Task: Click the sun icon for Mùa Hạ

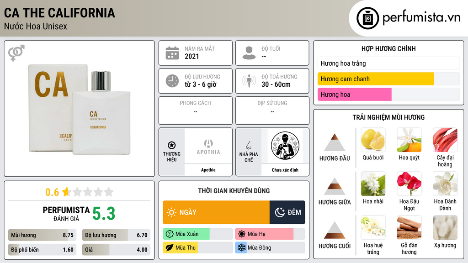Action: coord(242,234)
